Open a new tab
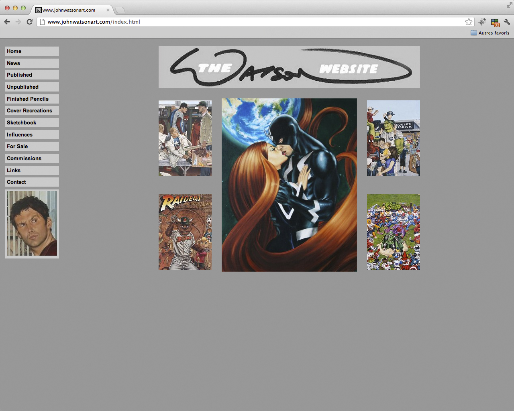 point(120,10)
